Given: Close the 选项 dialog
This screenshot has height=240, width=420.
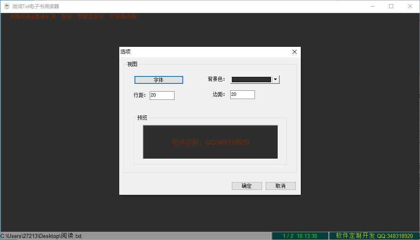Looking at the screenshot, I should (295, 52).
